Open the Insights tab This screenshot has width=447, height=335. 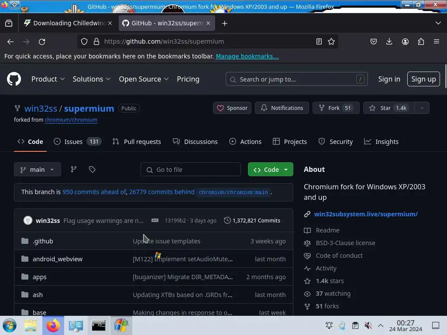381,142
